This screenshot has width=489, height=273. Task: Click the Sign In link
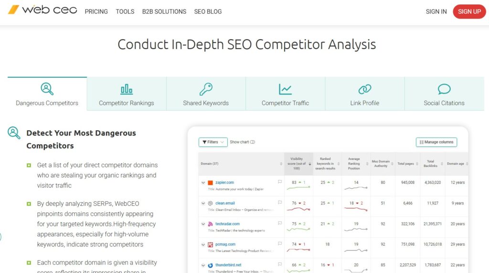coord(436,11)
